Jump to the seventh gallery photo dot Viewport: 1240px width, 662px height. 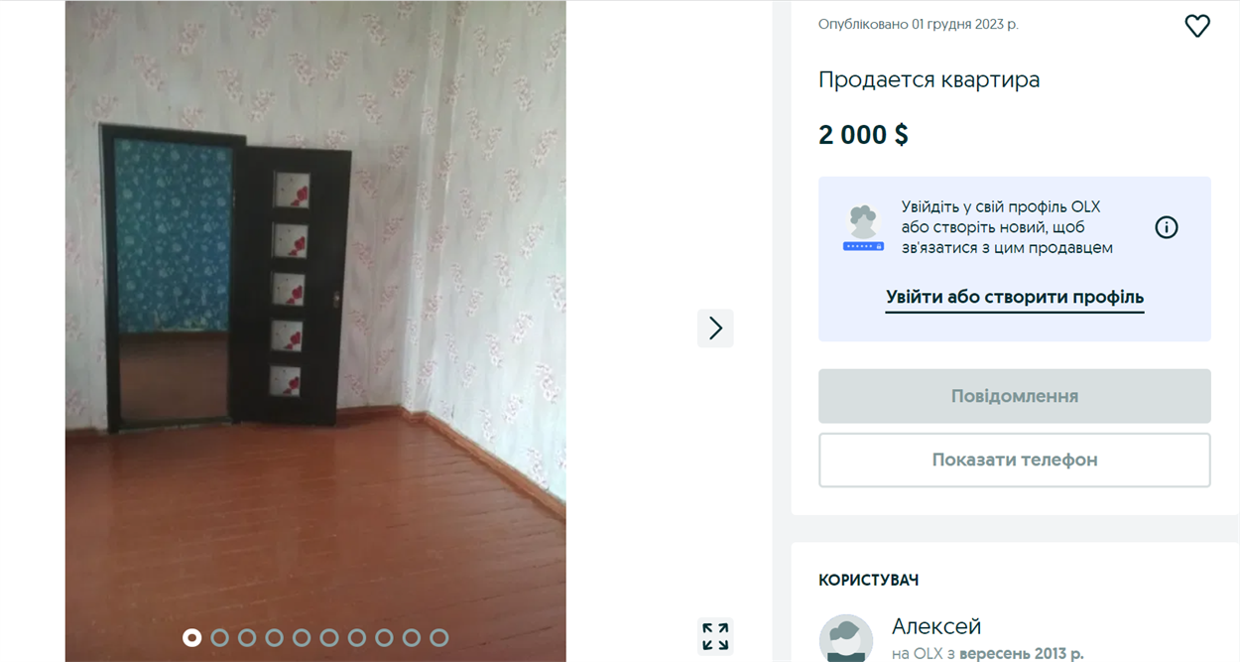click(x=357, y=637)
